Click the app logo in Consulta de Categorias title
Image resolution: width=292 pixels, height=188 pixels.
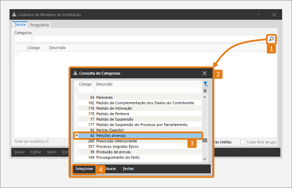(75, 73)
